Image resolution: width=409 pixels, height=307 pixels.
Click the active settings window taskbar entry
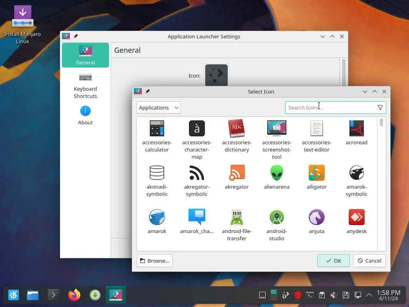point(116,295)
